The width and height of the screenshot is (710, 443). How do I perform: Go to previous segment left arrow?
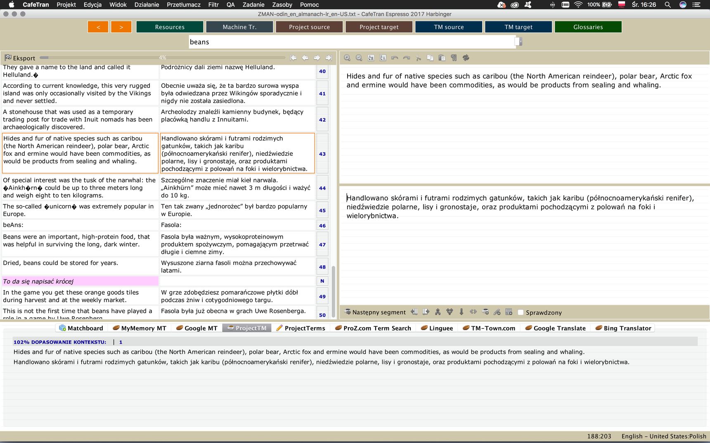(x=305, y=58)
